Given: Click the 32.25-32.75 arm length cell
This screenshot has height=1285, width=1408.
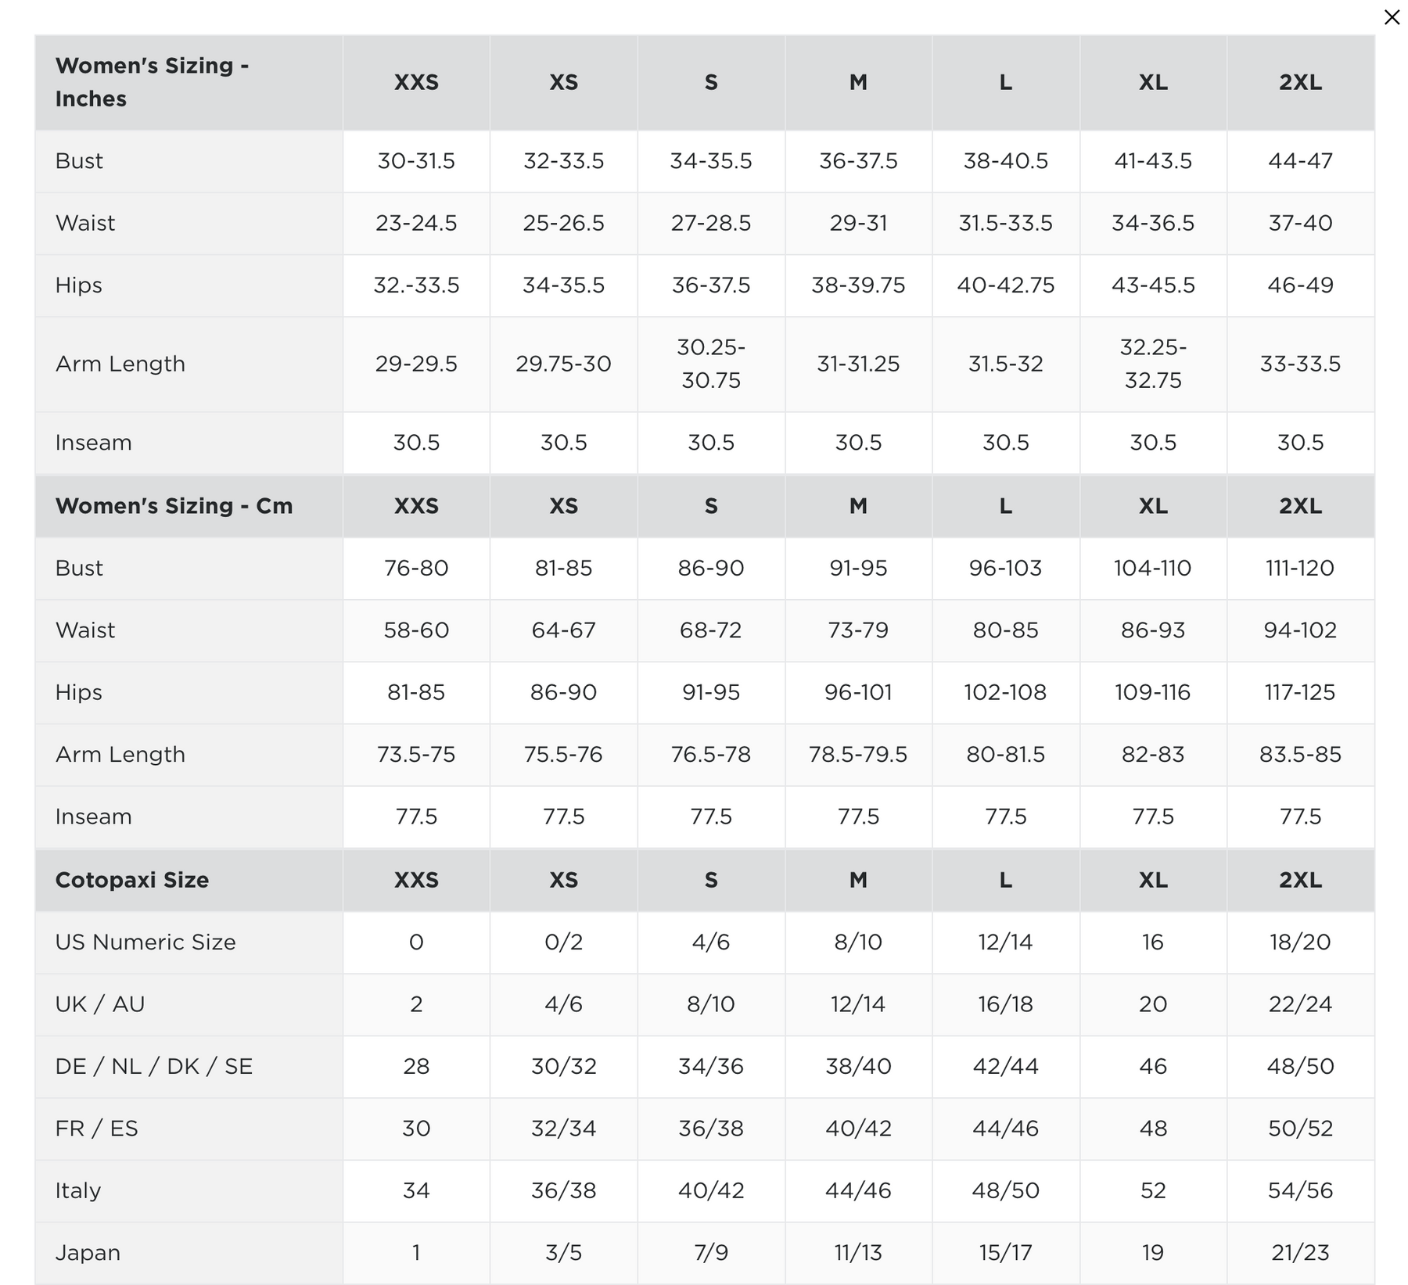Looking at the screenshot, I should coord(1153,364).
